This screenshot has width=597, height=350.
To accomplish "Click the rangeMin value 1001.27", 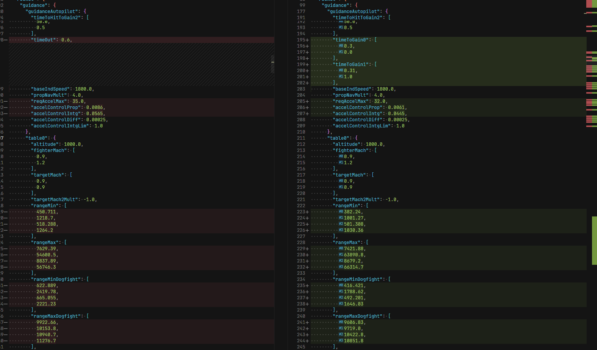I will [x=354, y=218].
